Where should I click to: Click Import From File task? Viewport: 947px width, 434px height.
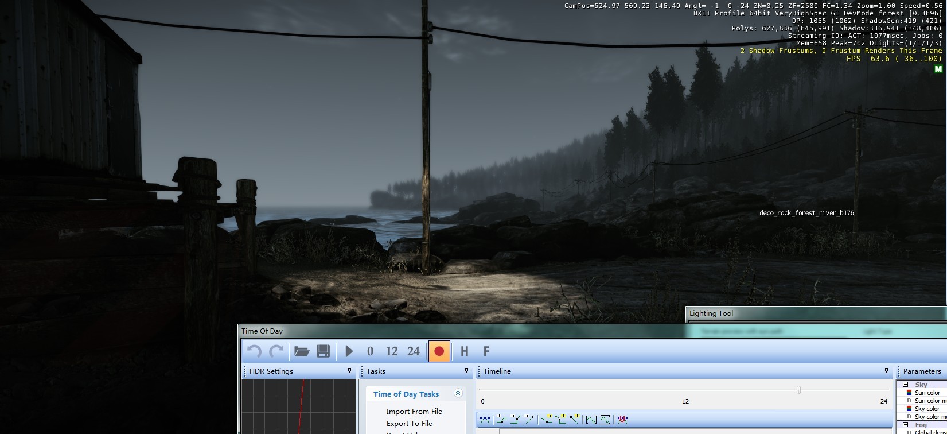pos(414,411)
